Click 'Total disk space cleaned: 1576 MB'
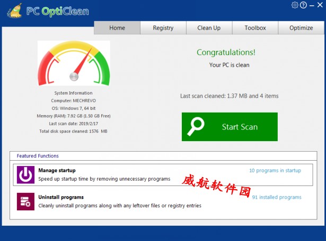 pyautogui.click(x=73, y=132)
